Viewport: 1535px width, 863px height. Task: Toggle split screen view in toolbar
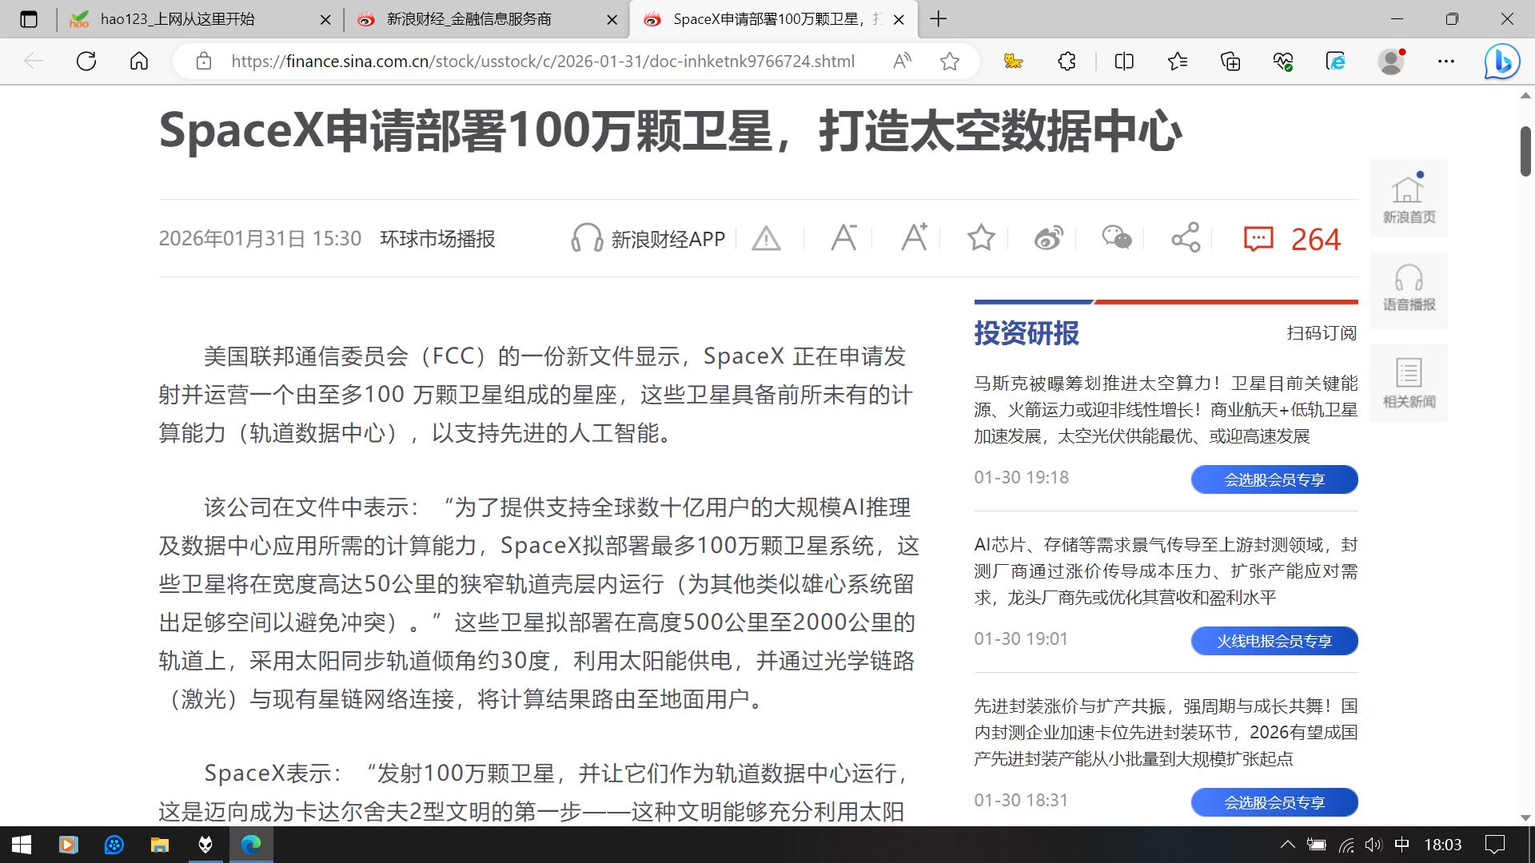tap(1123, 62)
